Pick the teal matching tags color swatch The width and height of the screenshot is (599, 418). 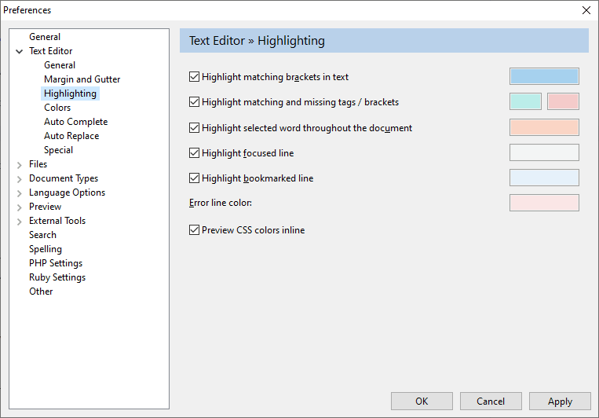tap(525, 101)
